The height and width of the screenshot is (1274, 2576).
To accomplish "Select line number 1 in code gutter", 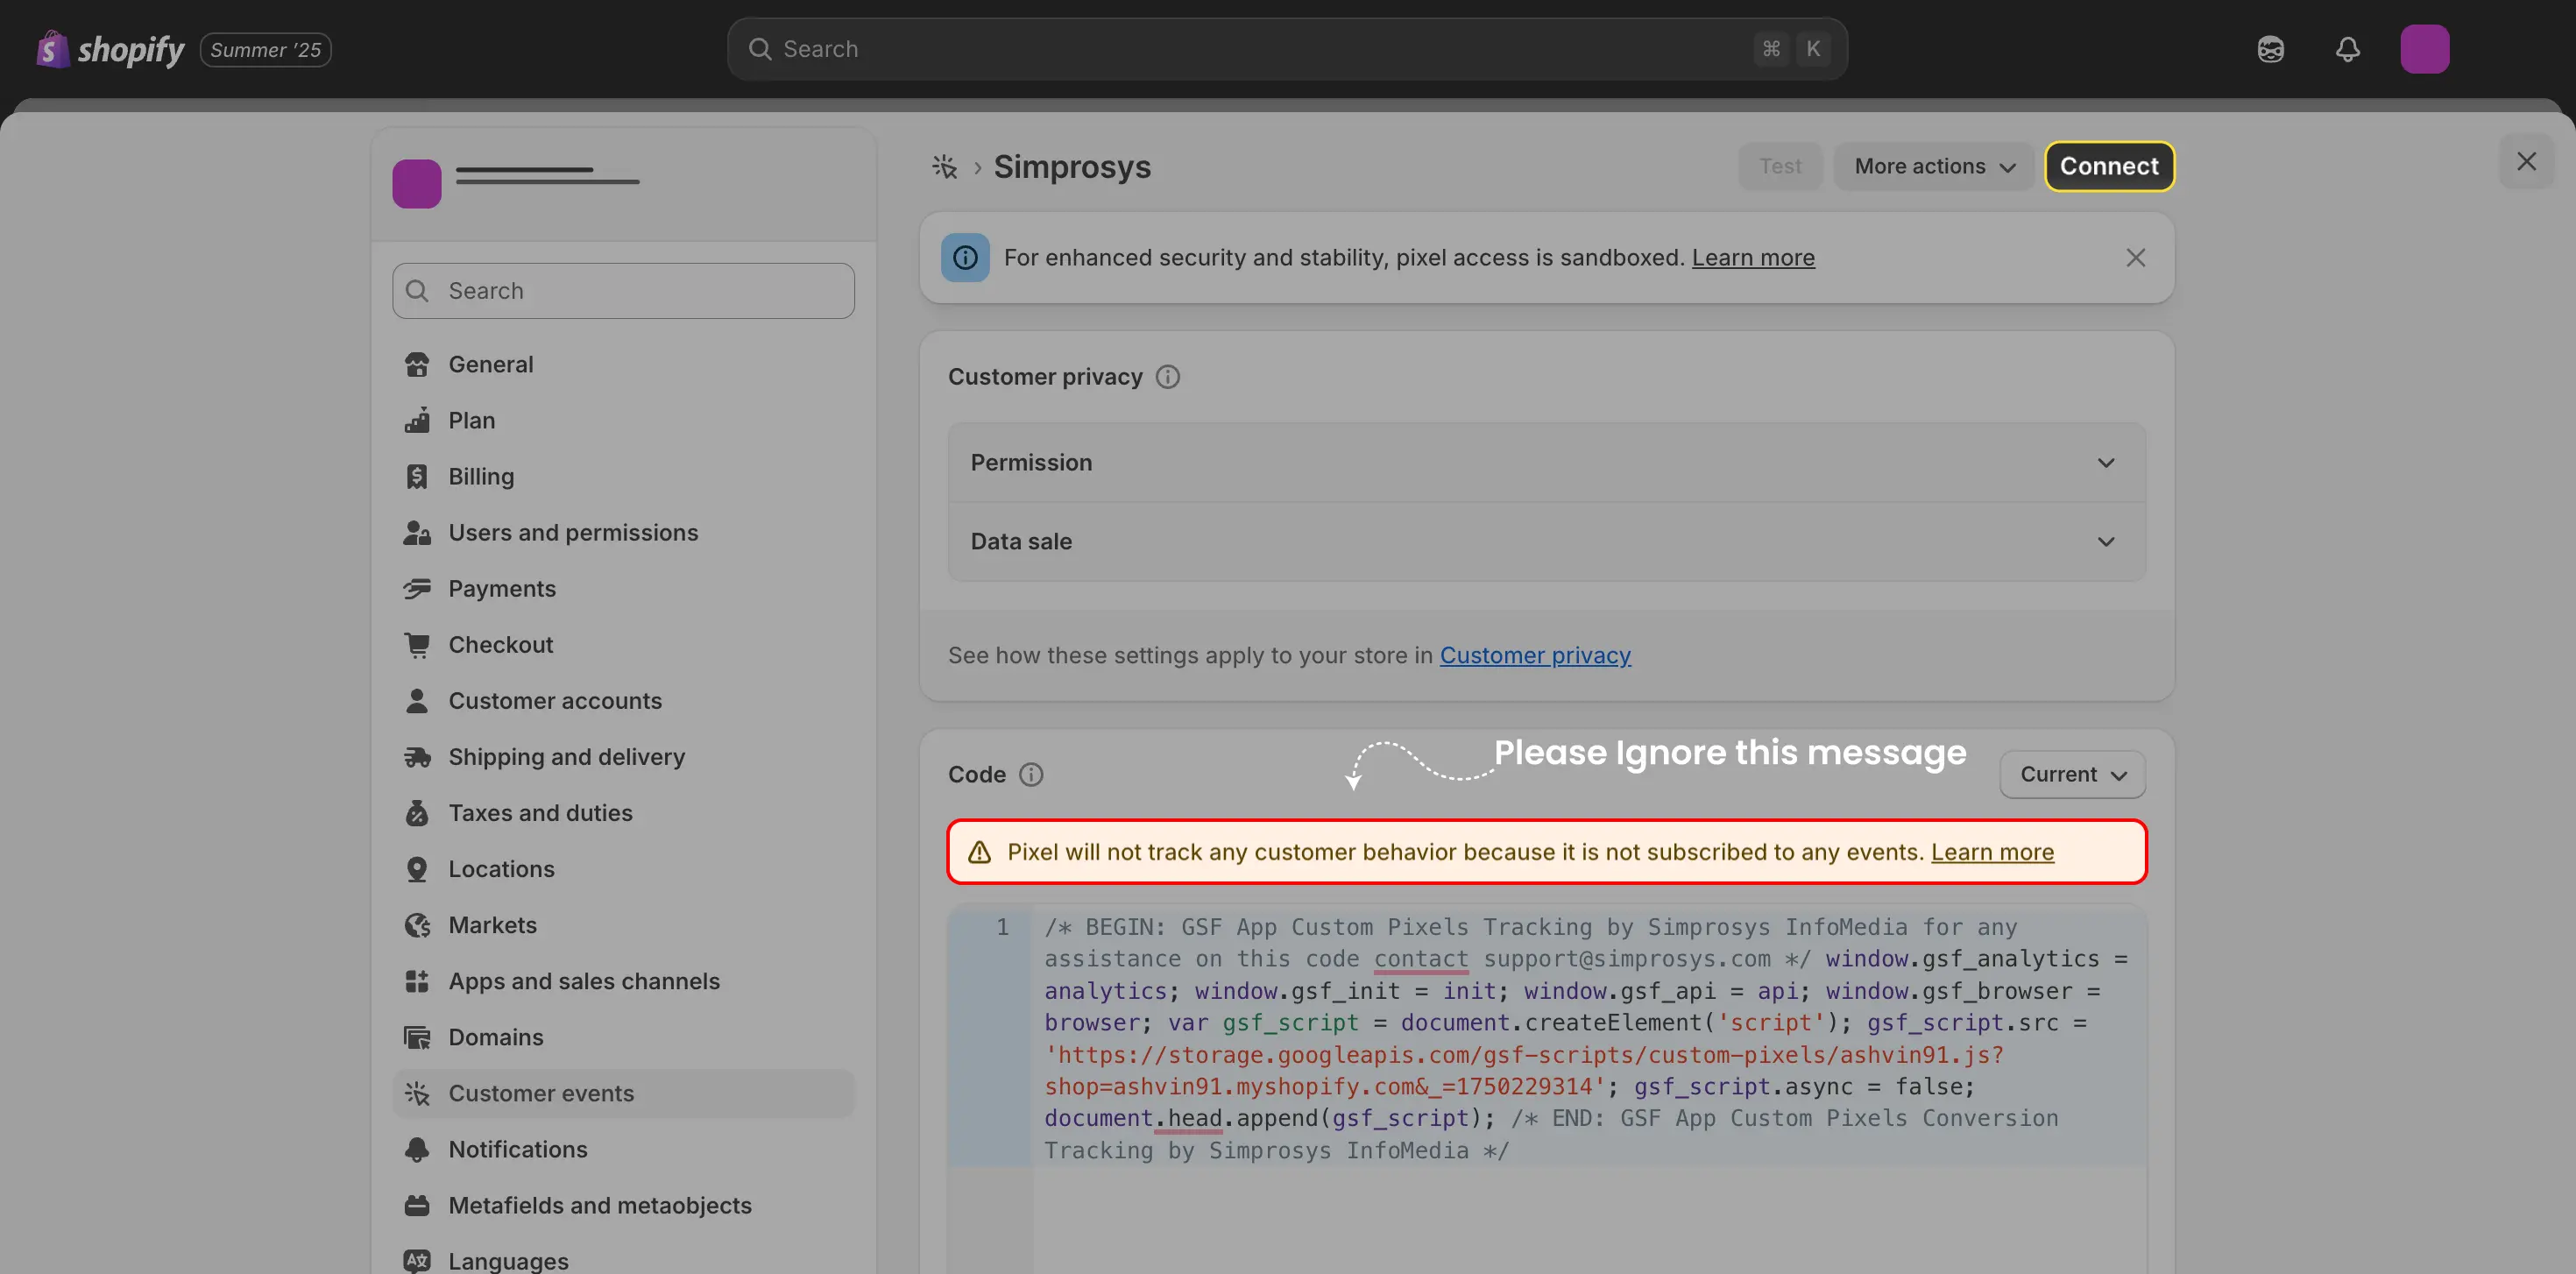I will pos(1002,927).
